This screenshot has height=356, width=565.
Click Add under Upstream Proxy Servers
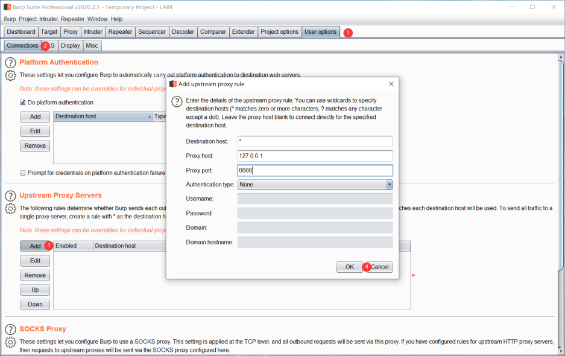[x=35, y=246]
